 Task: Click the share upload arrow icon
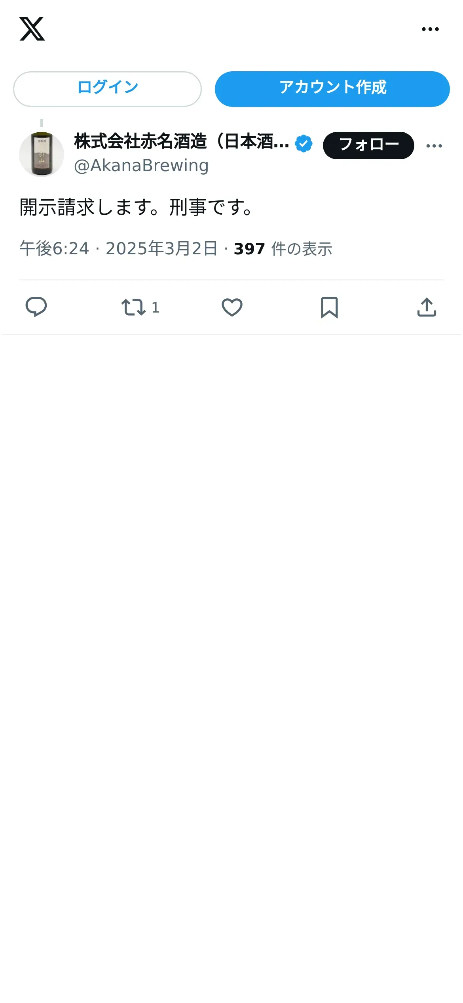pos(427,307)
